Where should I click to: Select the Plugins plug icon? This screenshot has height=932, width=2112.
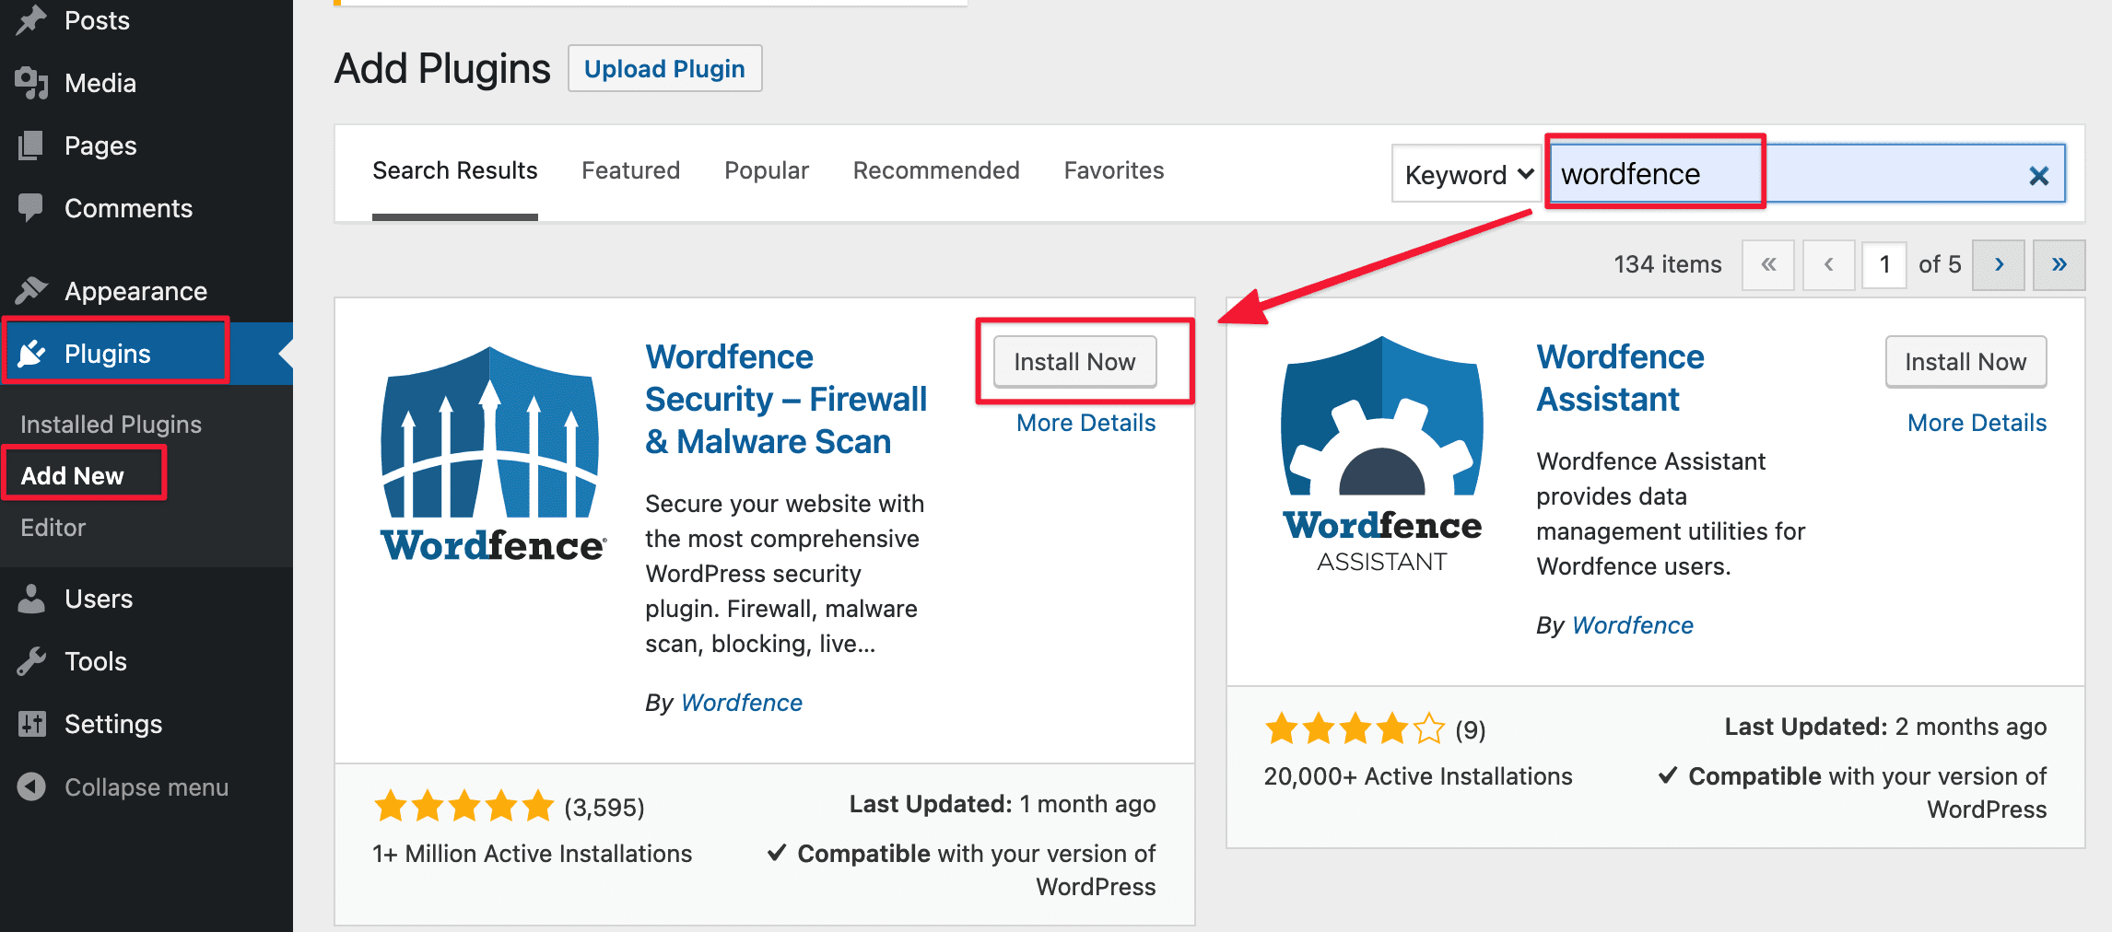pyautogui.click(x=30, y=353)
